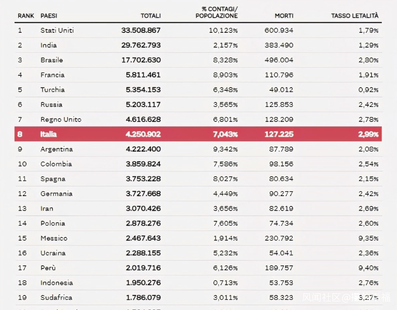The height and width of the screenshot is (310, 397).
Task: Select the highlighted Italia row name
Action: [48, 134]
